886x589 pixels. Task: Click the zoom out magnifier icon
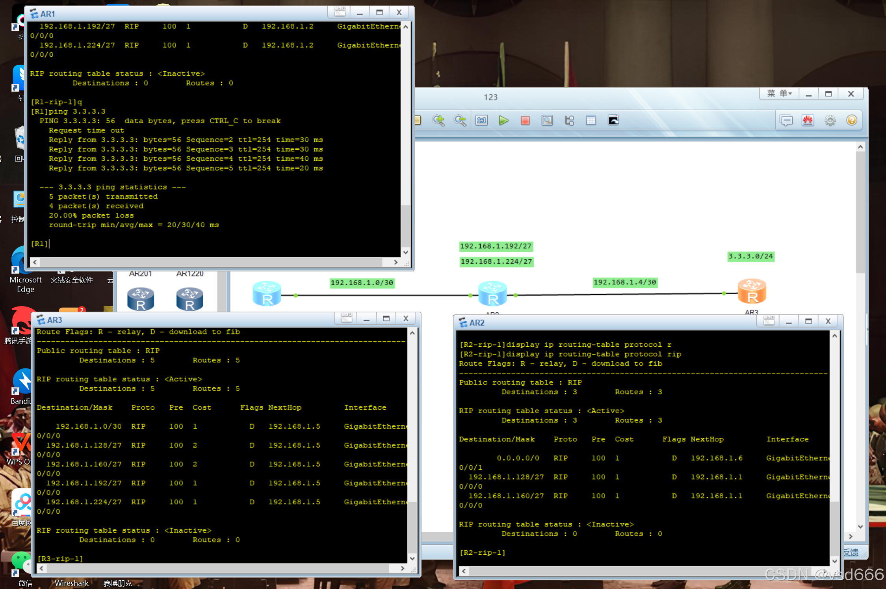tap(460, 120)
